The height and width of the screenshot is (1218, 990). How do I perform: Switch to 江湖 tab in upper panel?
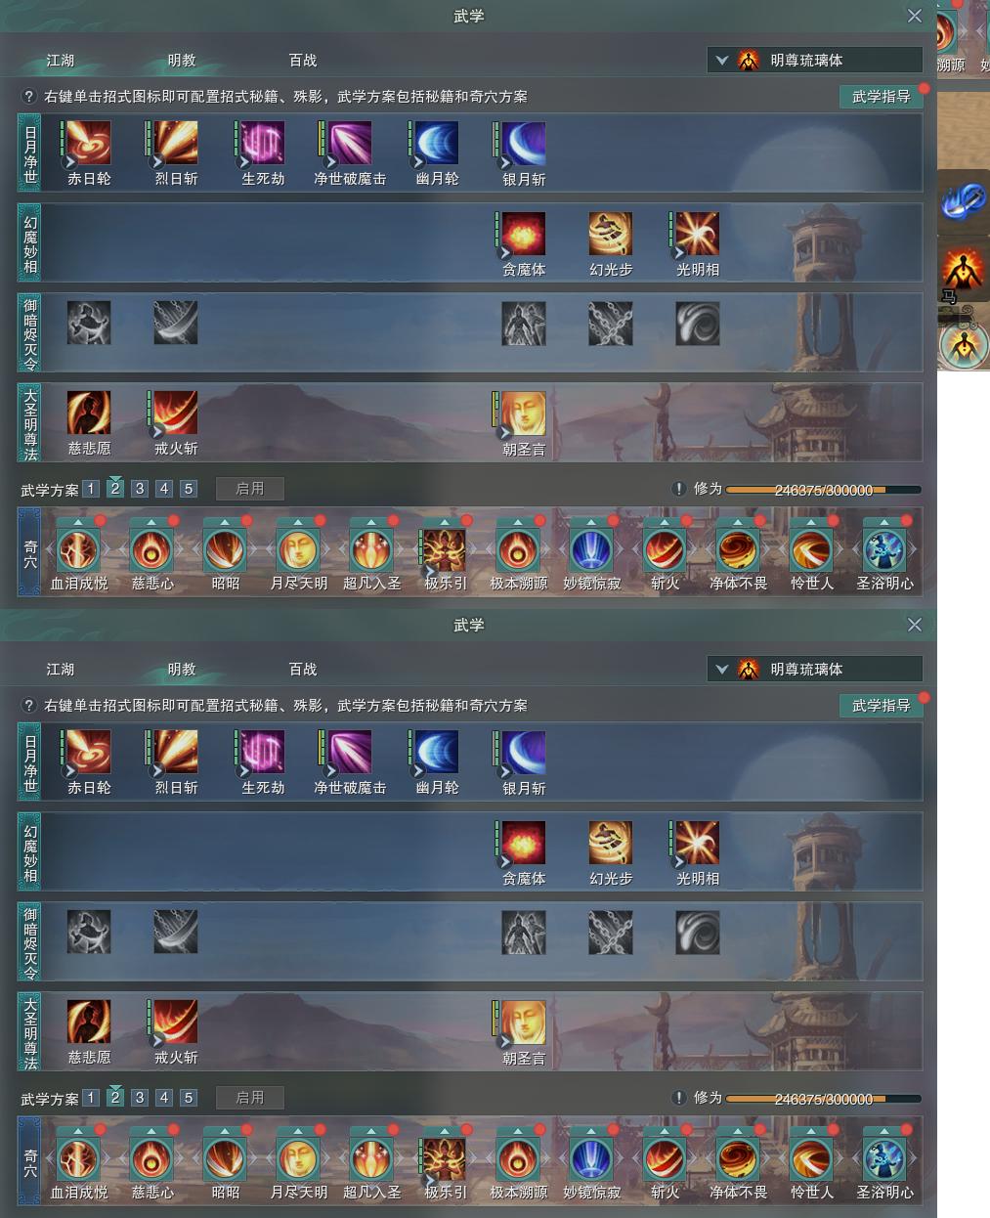(61, 61)
